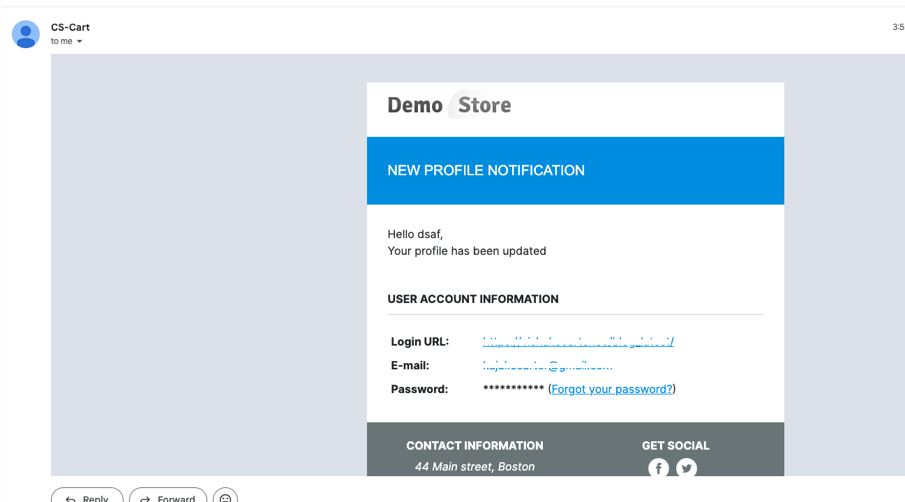Click the "44 Main street, Boston" address
Image resolution: width=905 pixels, height=502 pixels.
[x=474, y=466]
